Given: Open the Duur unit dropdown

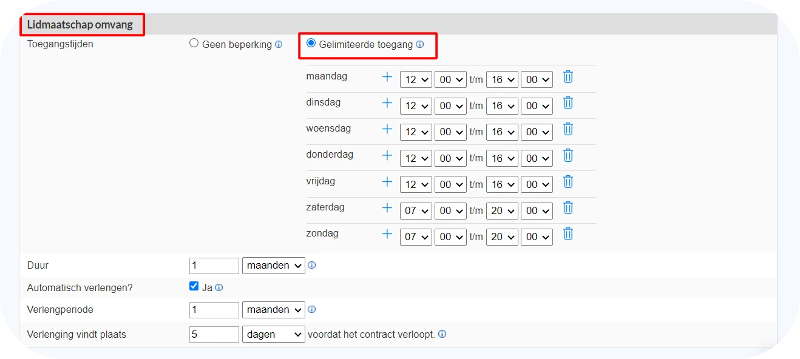Looking at the screenshot, I should coord(273,266).
